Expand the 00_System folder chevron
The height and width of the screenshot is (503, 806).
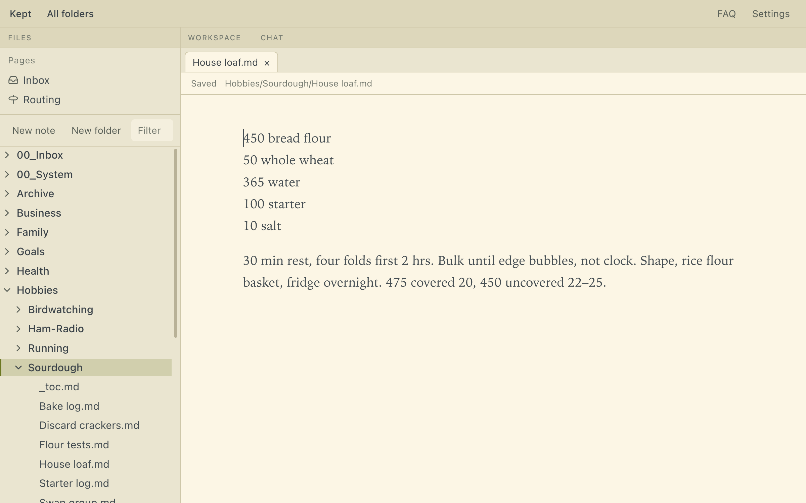pos(7,174)
